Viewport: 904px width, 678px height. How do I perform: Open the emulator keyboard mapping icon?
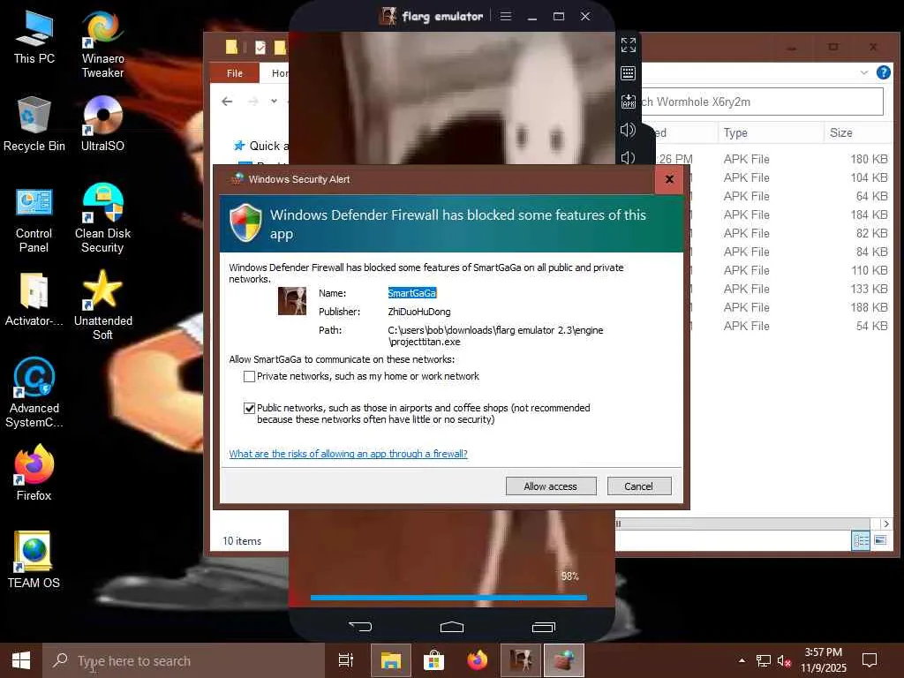(x=628, y=73)
